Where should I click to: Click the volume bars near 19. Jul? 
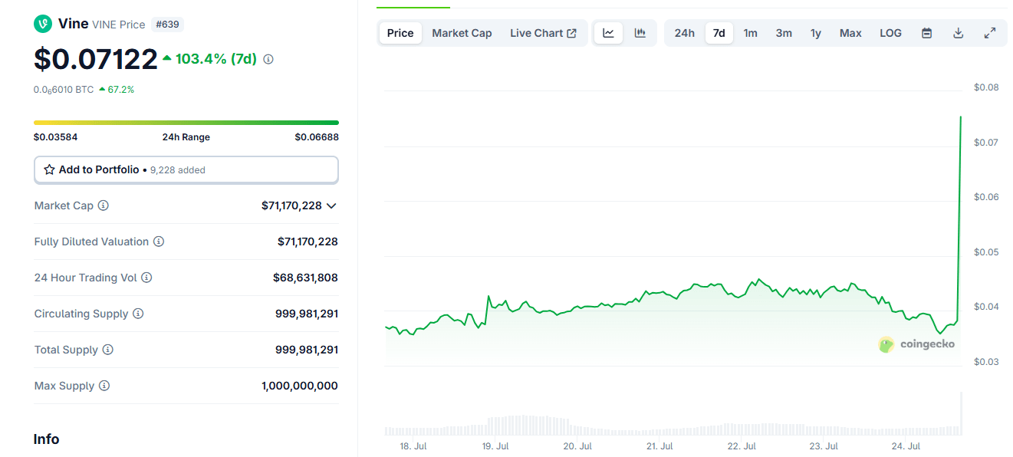(495, 426)
